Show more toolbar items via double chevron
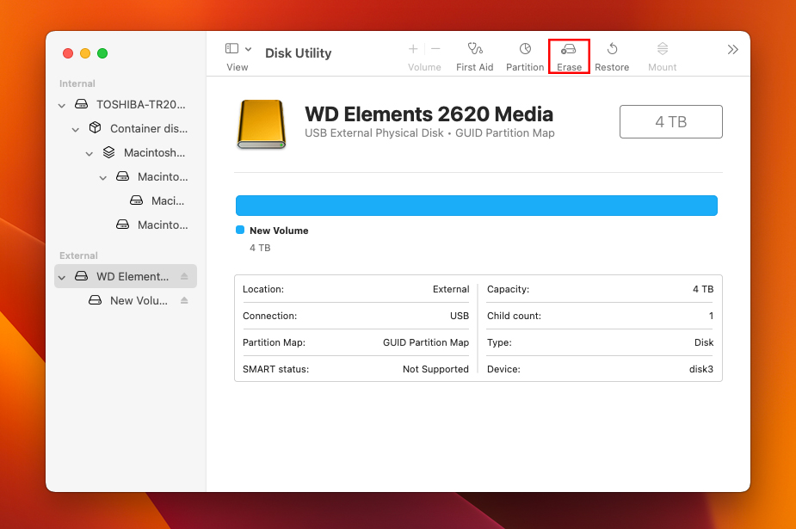This screenshot has width=796, height=529. pyautogui.click(x=732, y=50)
